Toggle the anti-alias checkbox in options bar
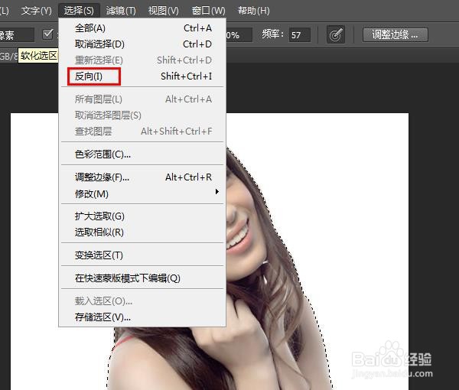459x390 pixels. point(47,34)
